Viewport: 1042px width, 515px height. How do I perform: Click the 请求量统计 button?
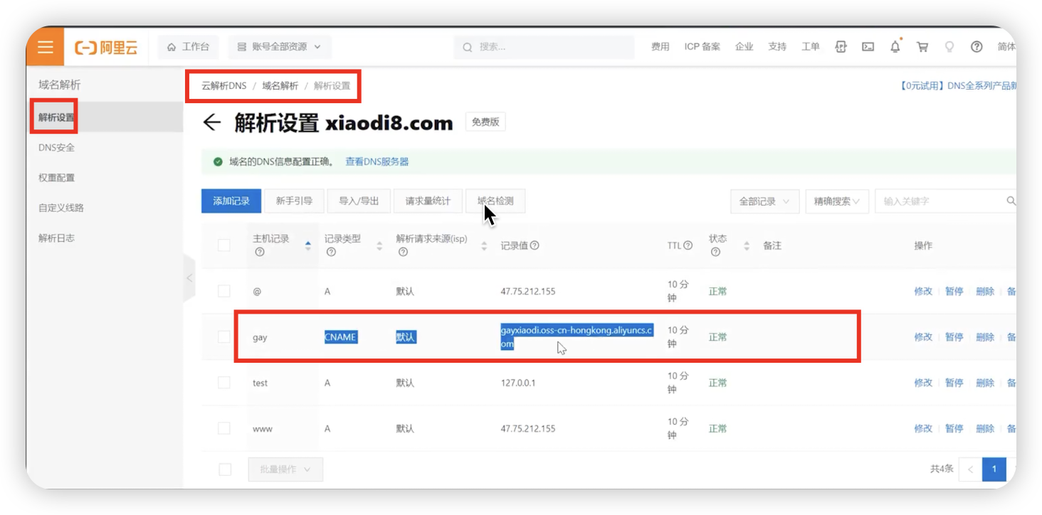tap(428, 201)
